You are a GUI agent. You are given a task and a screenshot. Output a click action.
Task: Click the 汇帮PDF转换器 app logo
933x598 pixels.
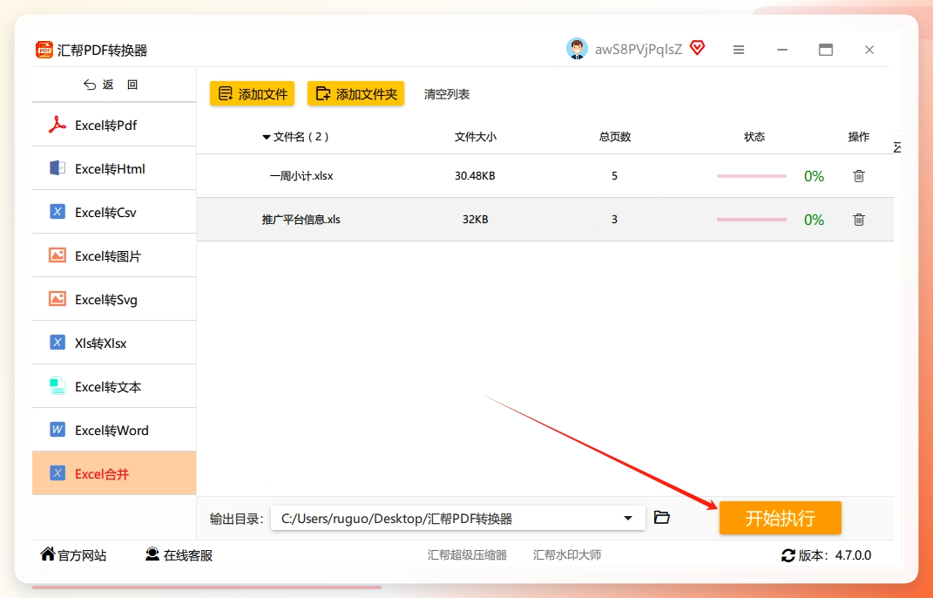click(x=44, y=50)
